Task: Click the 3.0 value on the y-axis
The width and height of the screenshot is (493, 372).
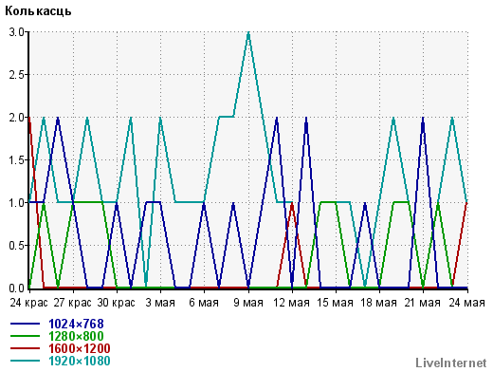Action: [16, 32]
